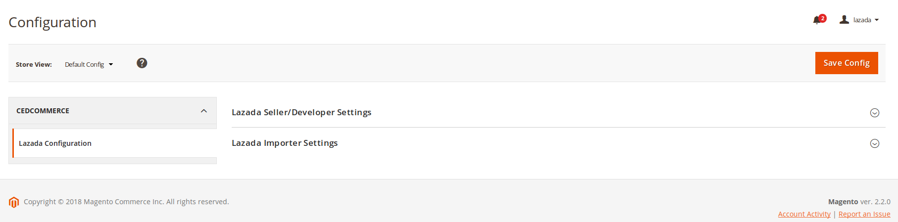Image resolution: width=898 pixels, height=222 pixels.
Task: Click the Magento logo in the footer
Action: 14,202
